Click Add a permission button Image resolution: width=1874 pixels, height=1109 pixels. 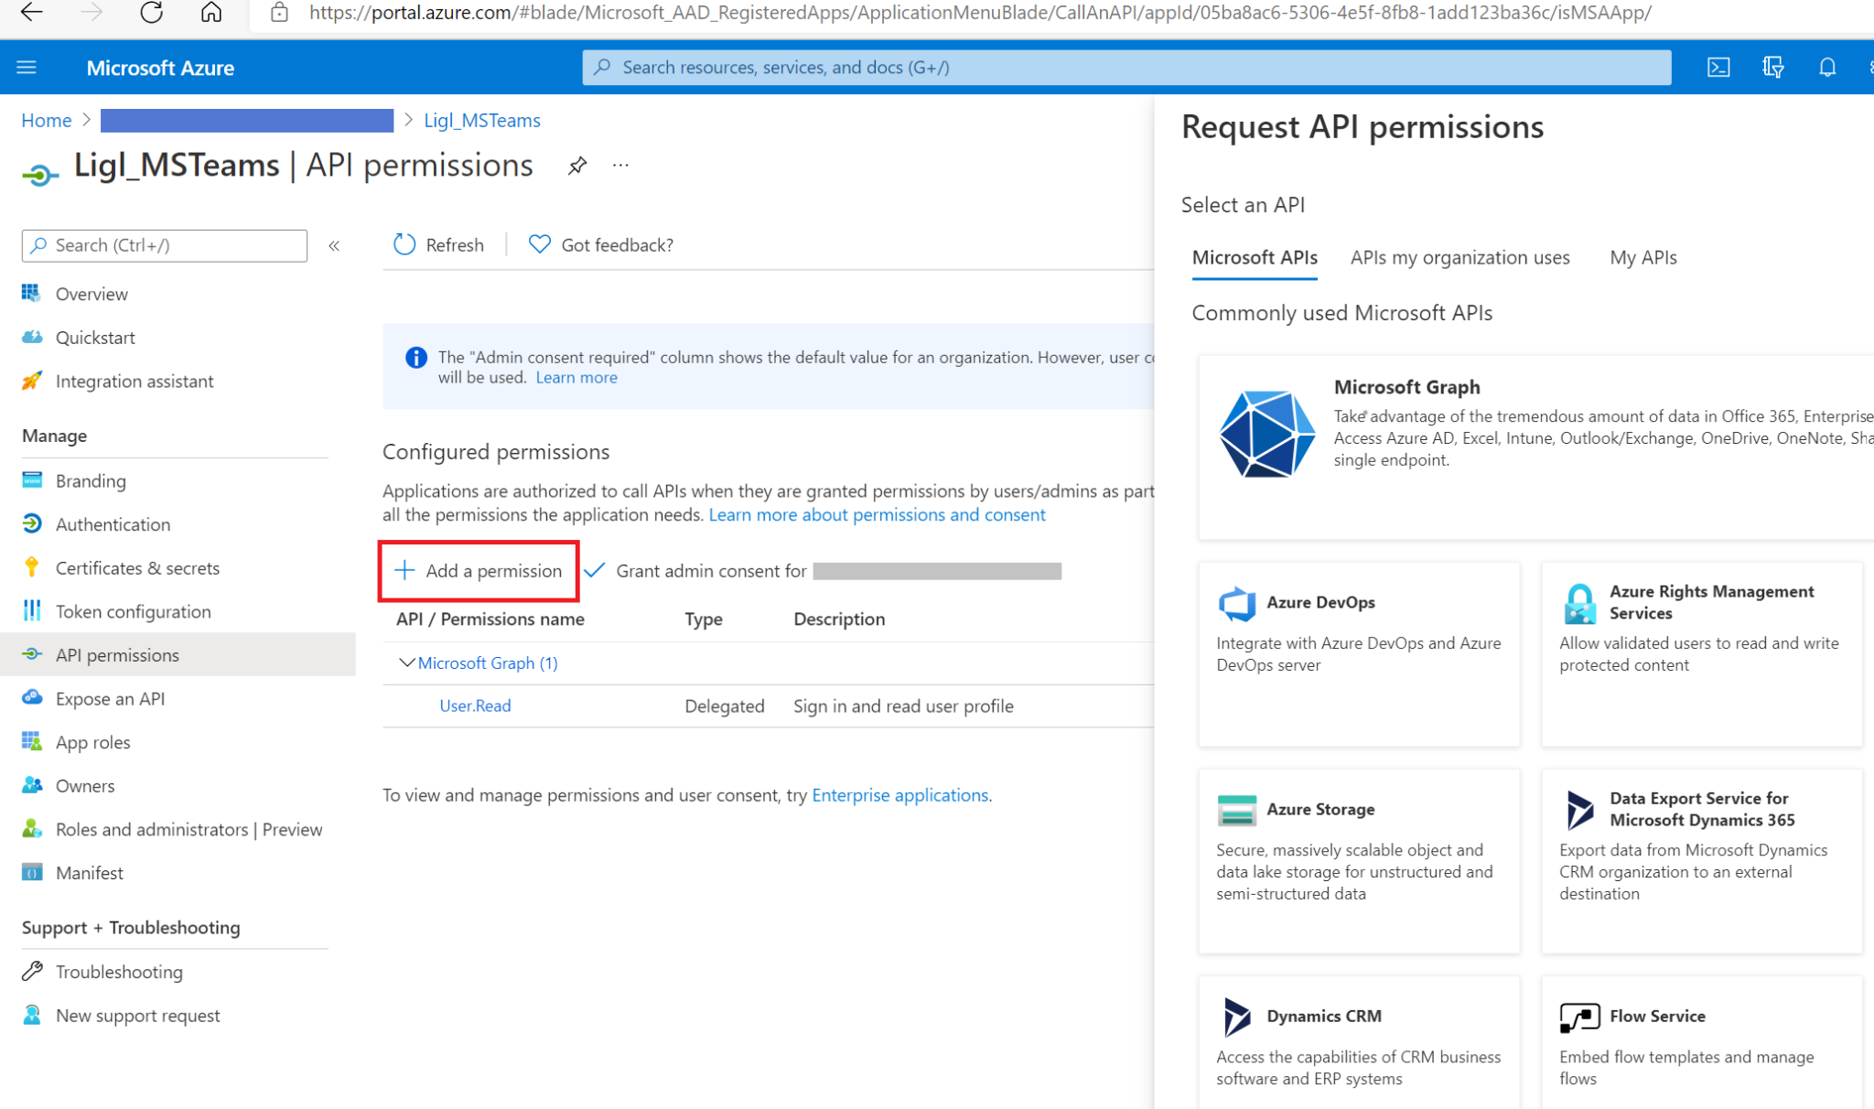(479, 570)
